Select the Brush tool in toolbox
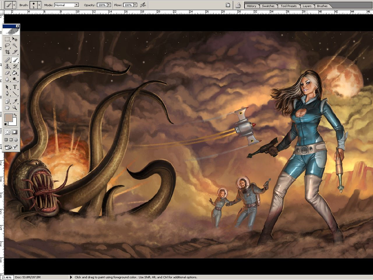Image resolution: width=373 pixels, height=280 pixels. pyautogui.click(x=15, y=60)
